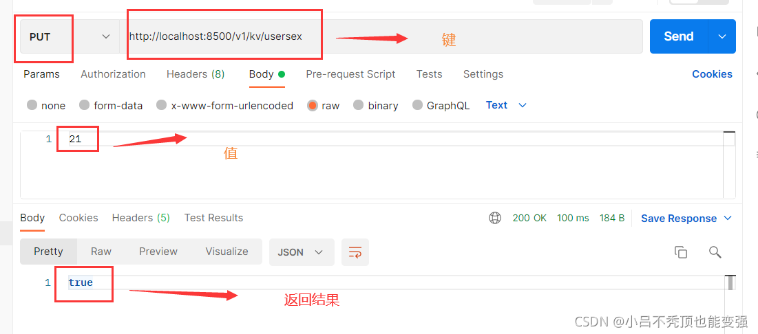Select the Visualize view

click(x=227, y=252)
